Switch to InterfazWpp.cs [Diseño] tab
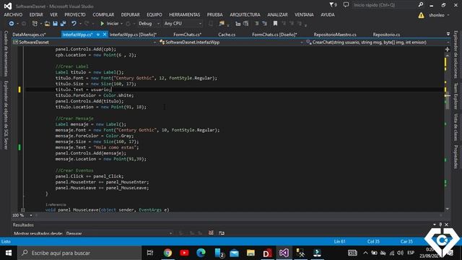The width and height of the screenshot is (462, 260). [x=133, y=35]
